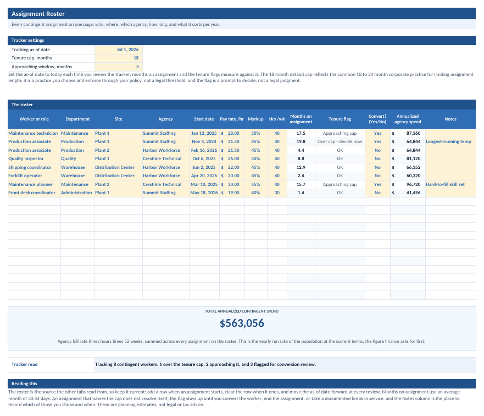Click the Start date column header
The width and height of the screenshot is (484, 416).
(x=204, y=119)
